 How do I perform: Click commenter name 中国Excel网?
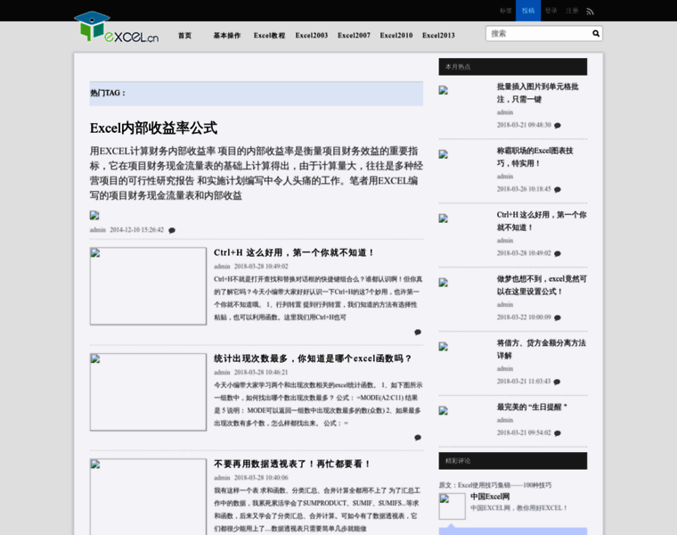[490, 497]
